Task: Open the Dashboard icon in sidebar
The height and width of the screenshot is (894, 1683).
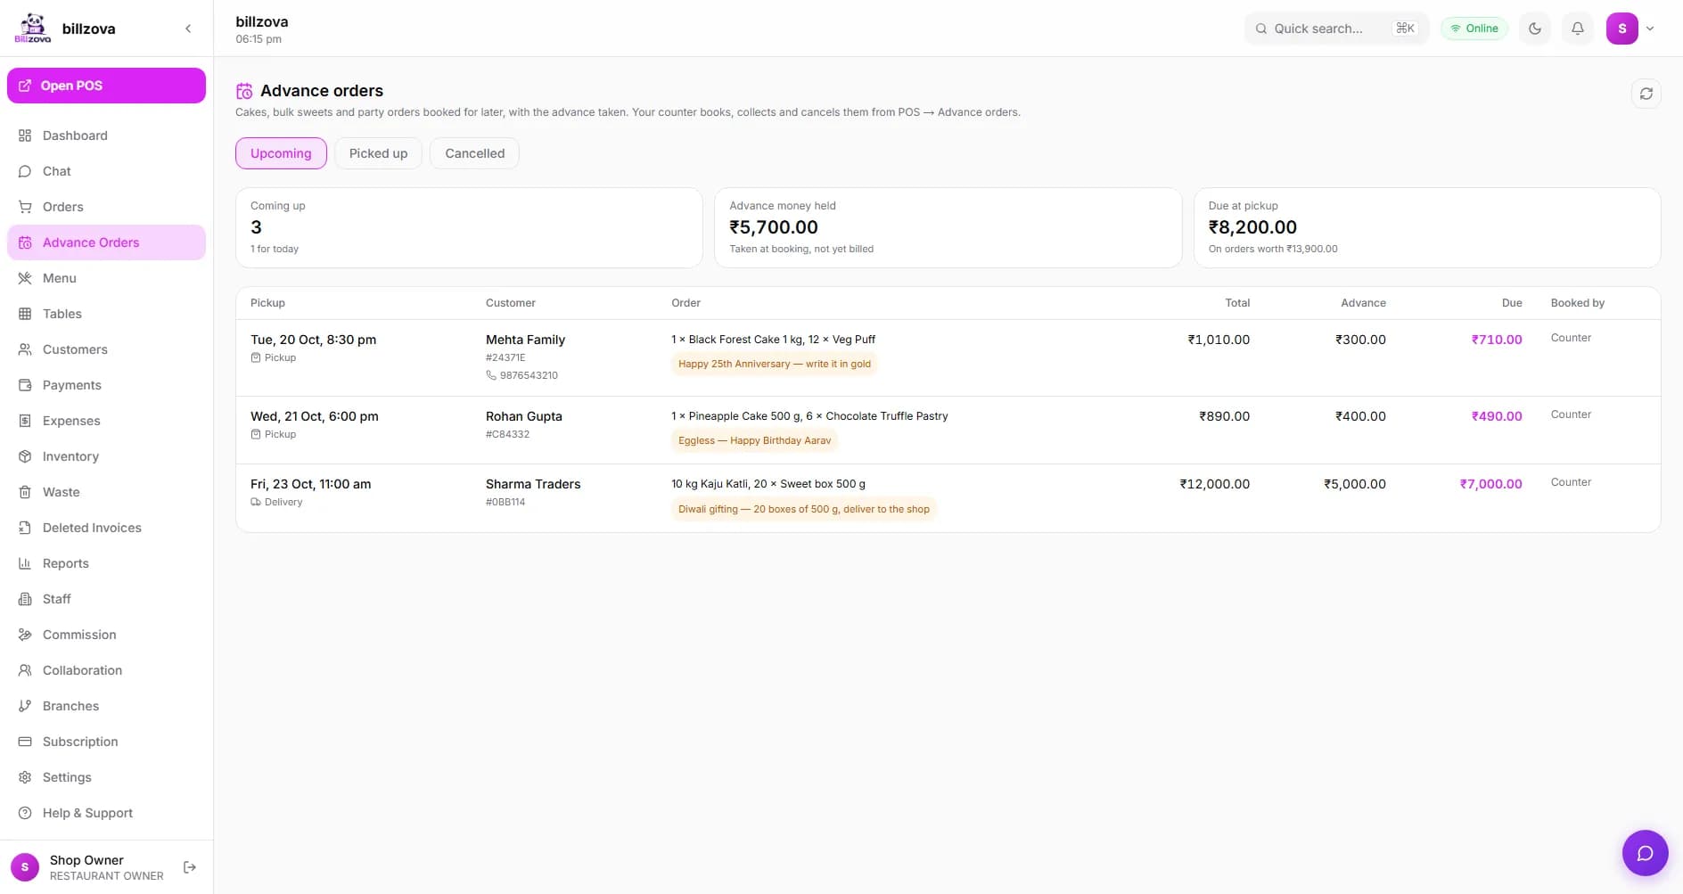Action: pos(25,135)
